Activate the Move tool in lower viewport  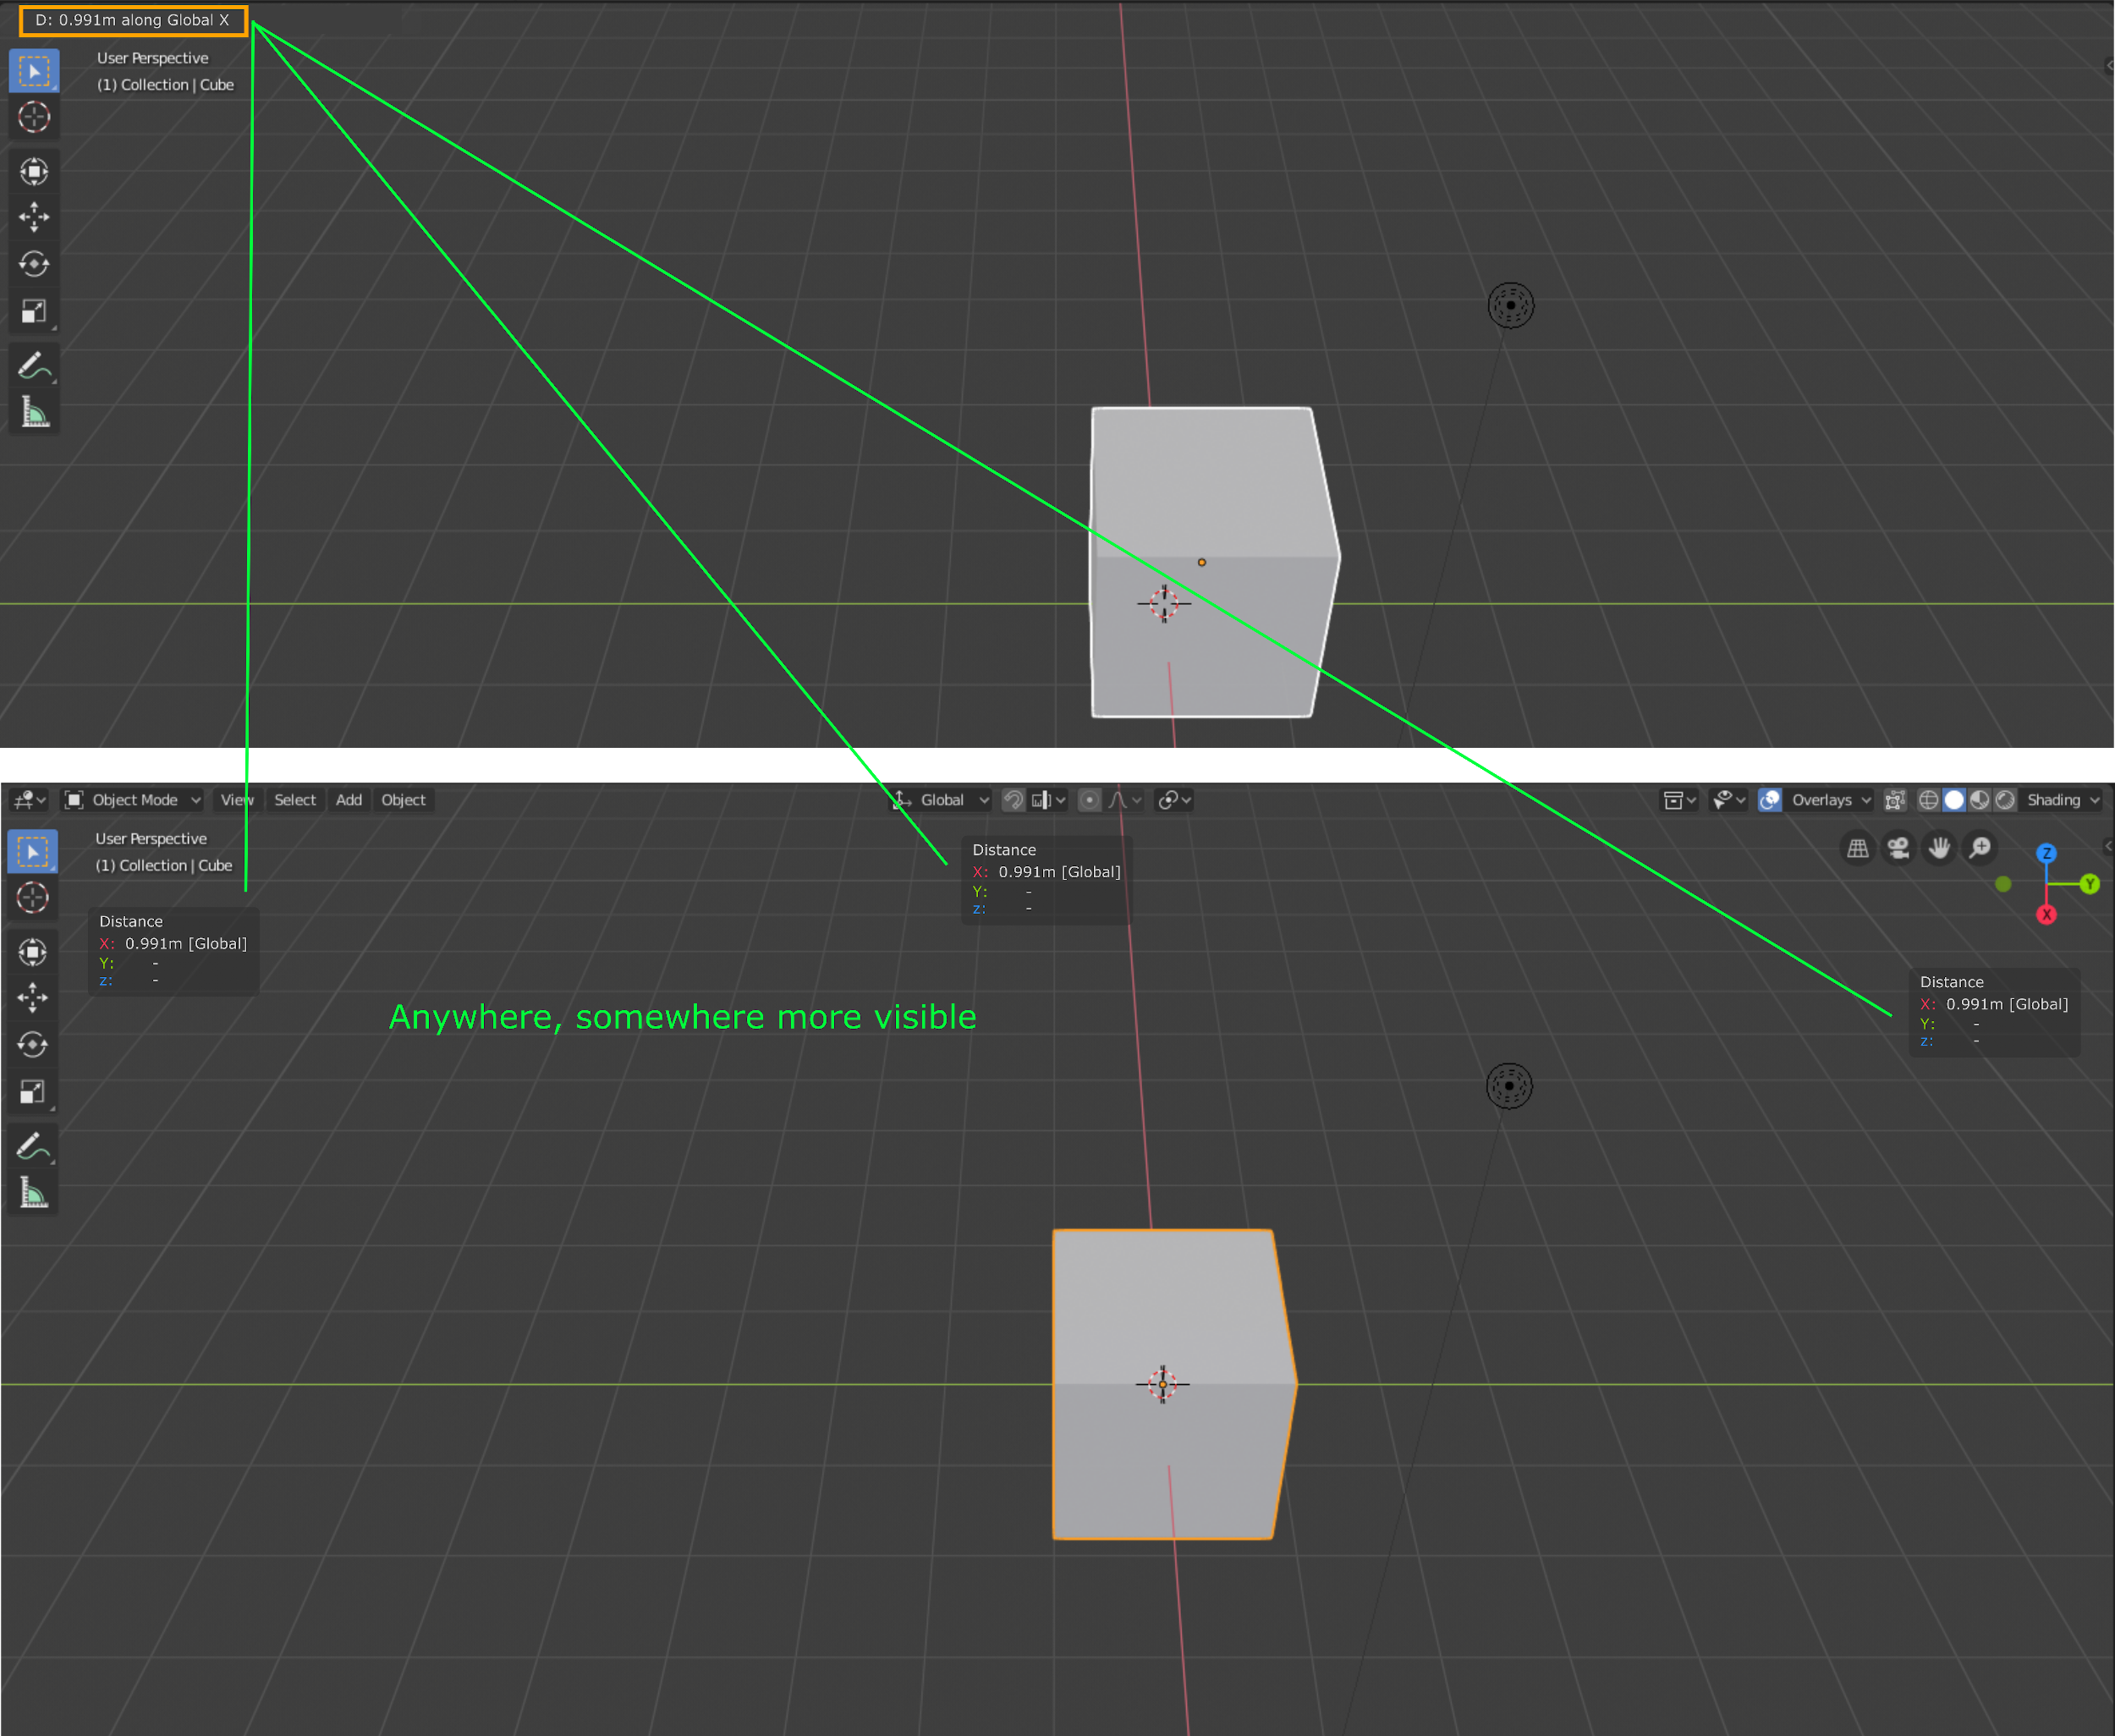coord(32,998)
